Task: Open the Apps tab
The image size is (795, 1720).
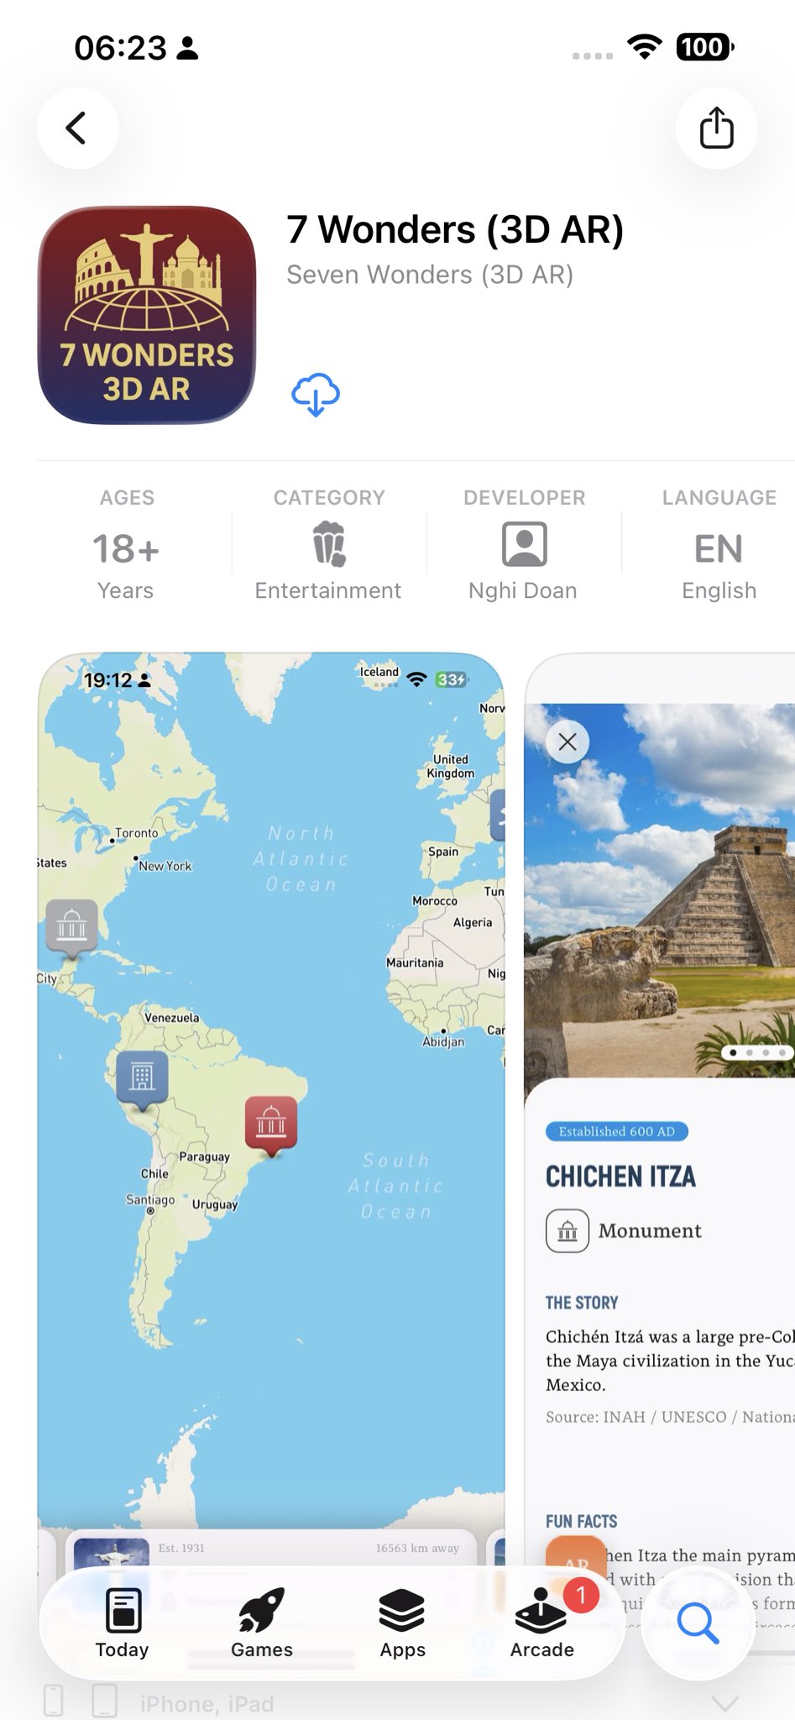Action: click(402, 1623)
